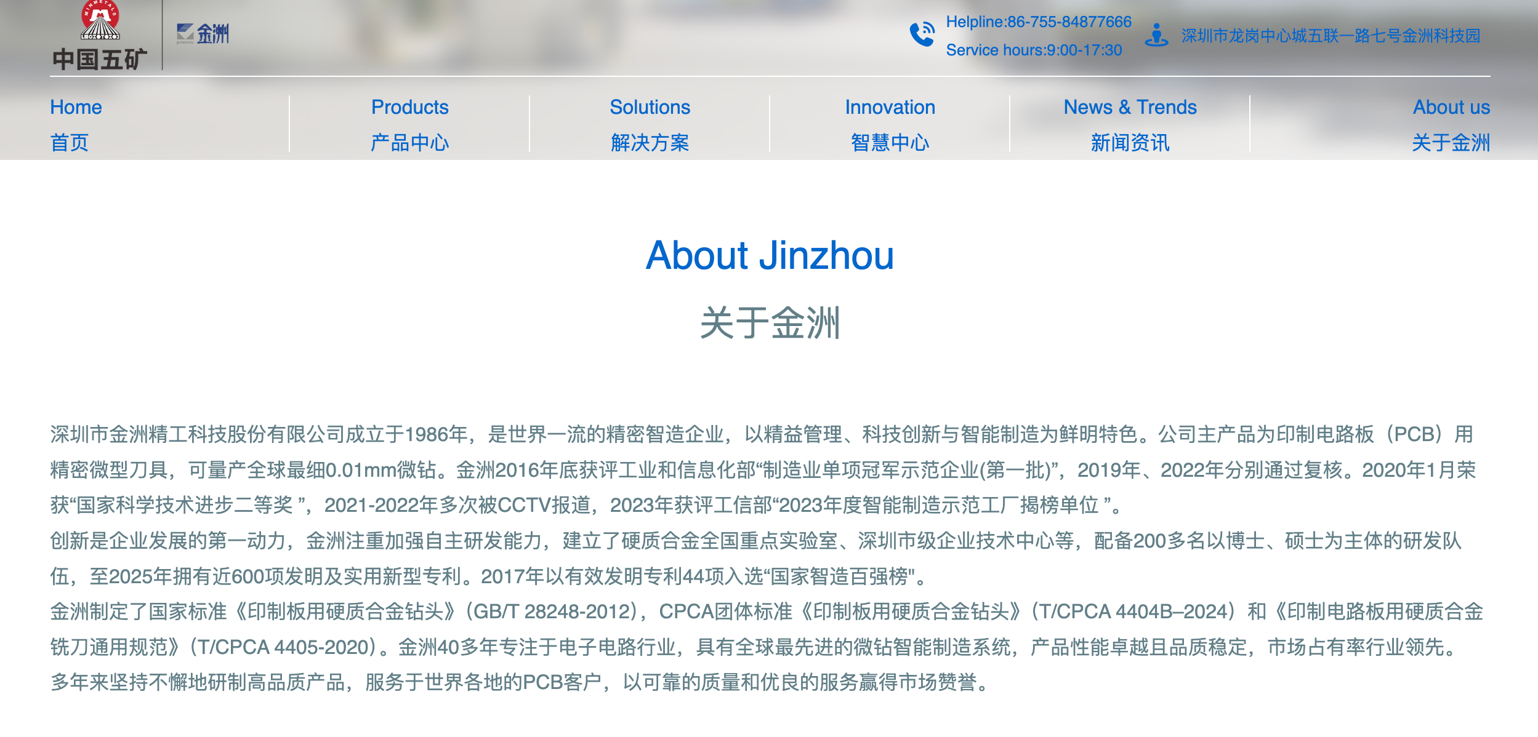Image resolution: width=1538 pixels, height=737 pixels.
Task: Click the Jinzhou brand logo
Action: (x=203, y=34)
